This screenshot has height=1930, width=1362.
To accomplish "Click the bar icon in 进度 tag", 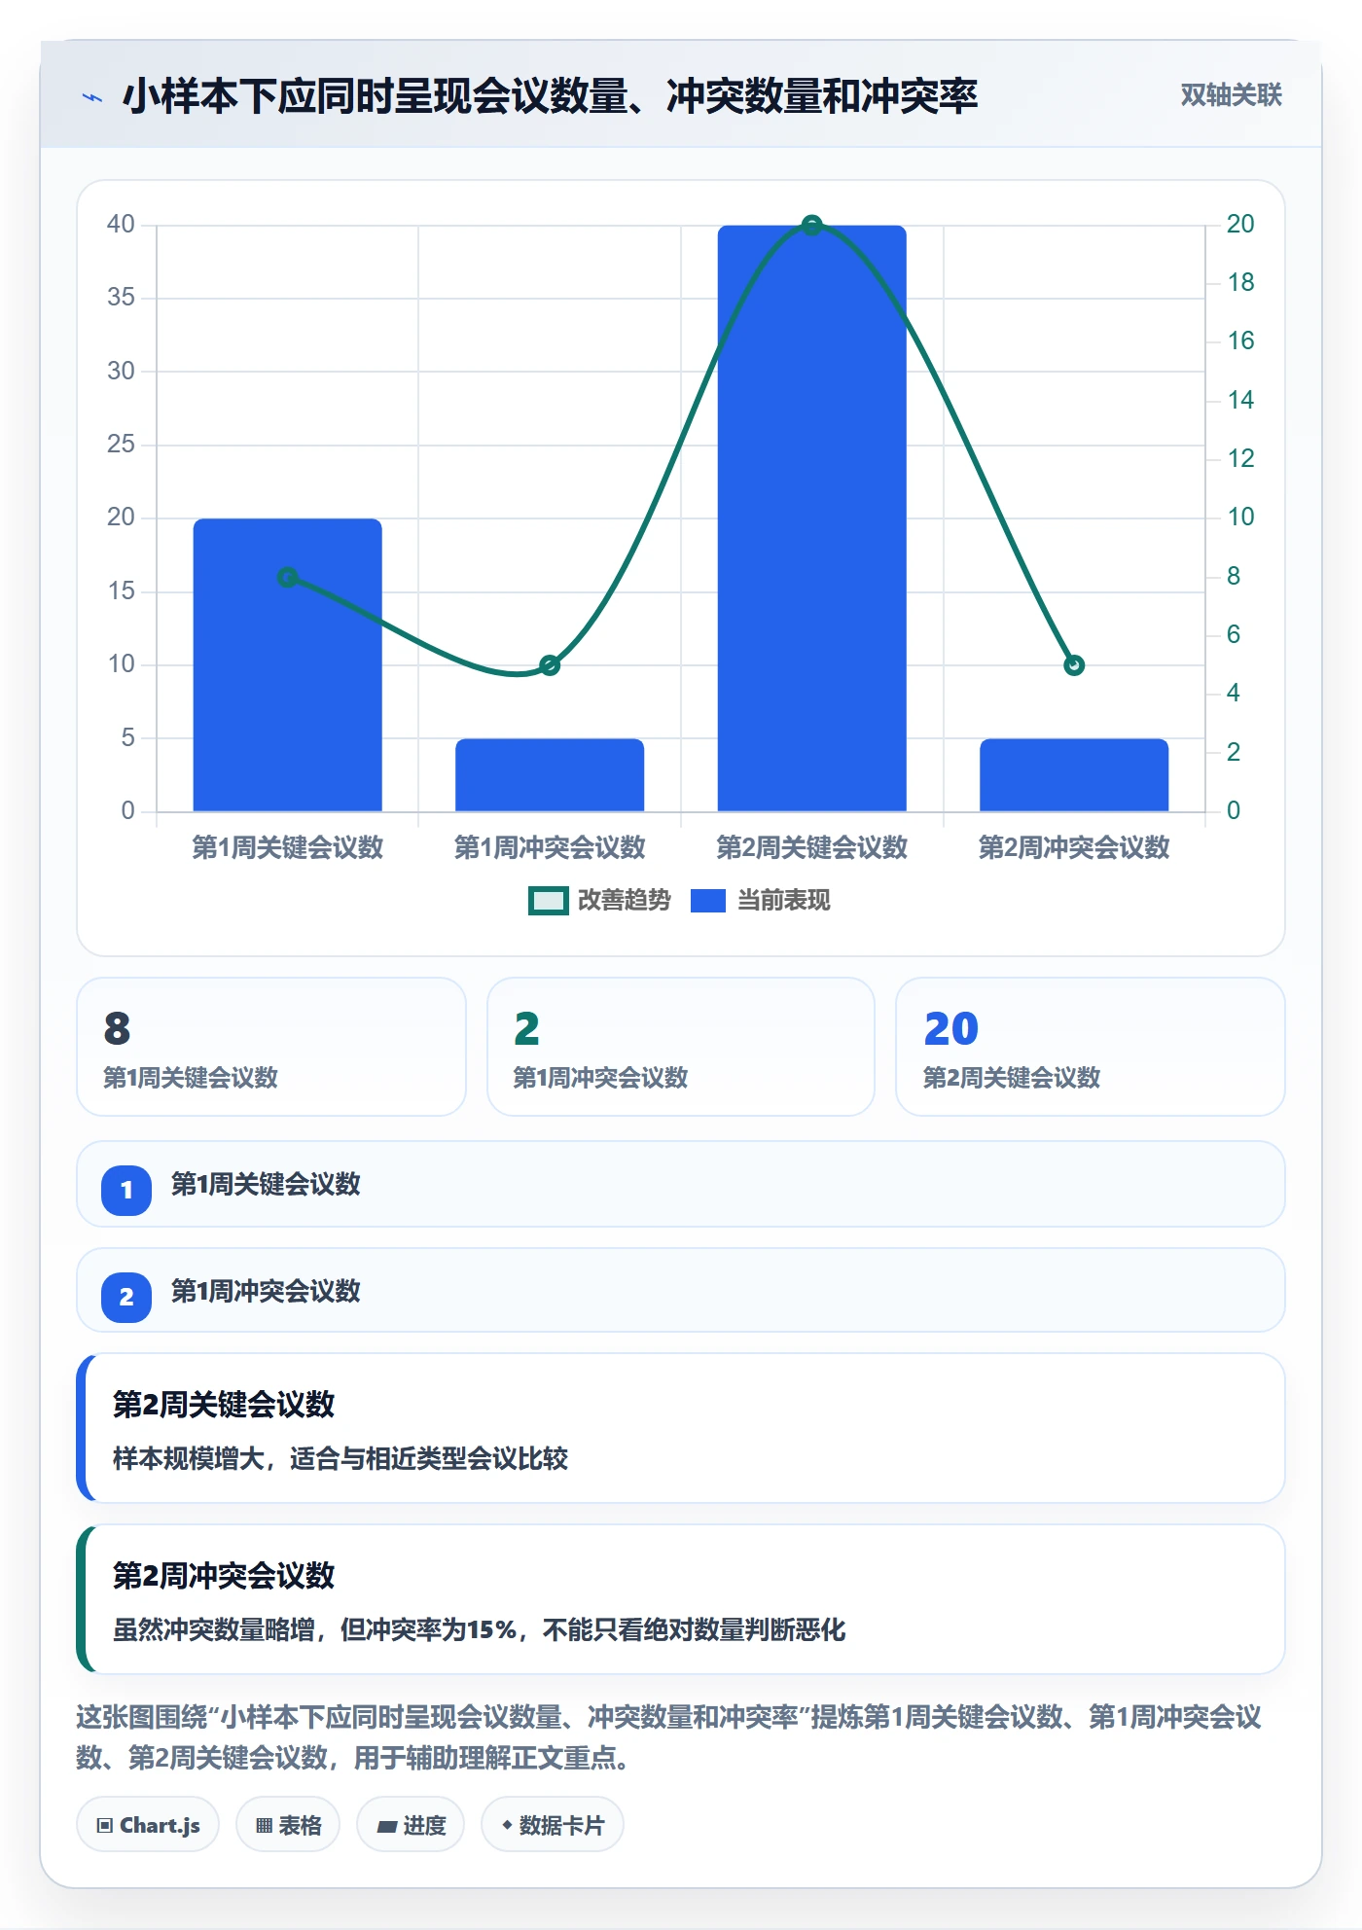I will pos(386,1827).
